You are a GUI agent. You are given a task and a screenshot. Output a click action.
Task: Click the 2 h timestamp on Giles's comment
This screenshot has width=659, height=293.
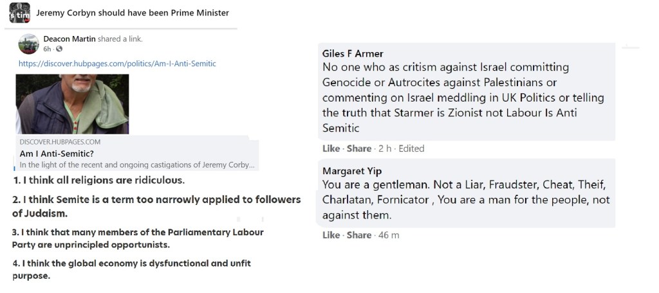(385, 148)
